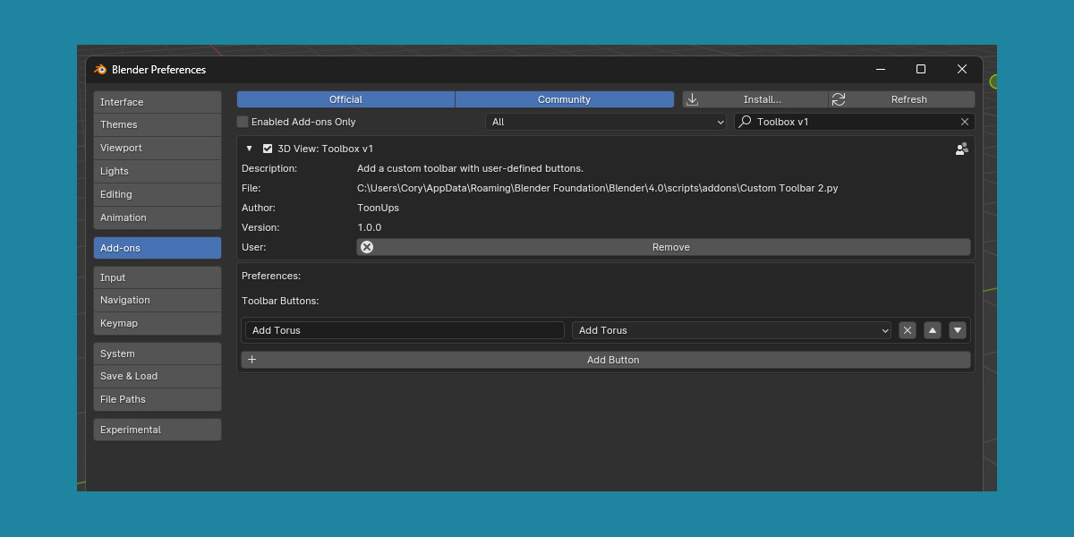Collapse the Toolbox v1 add-on details
This screenshot has height=537, width=1074.
[x=250, y=149]
